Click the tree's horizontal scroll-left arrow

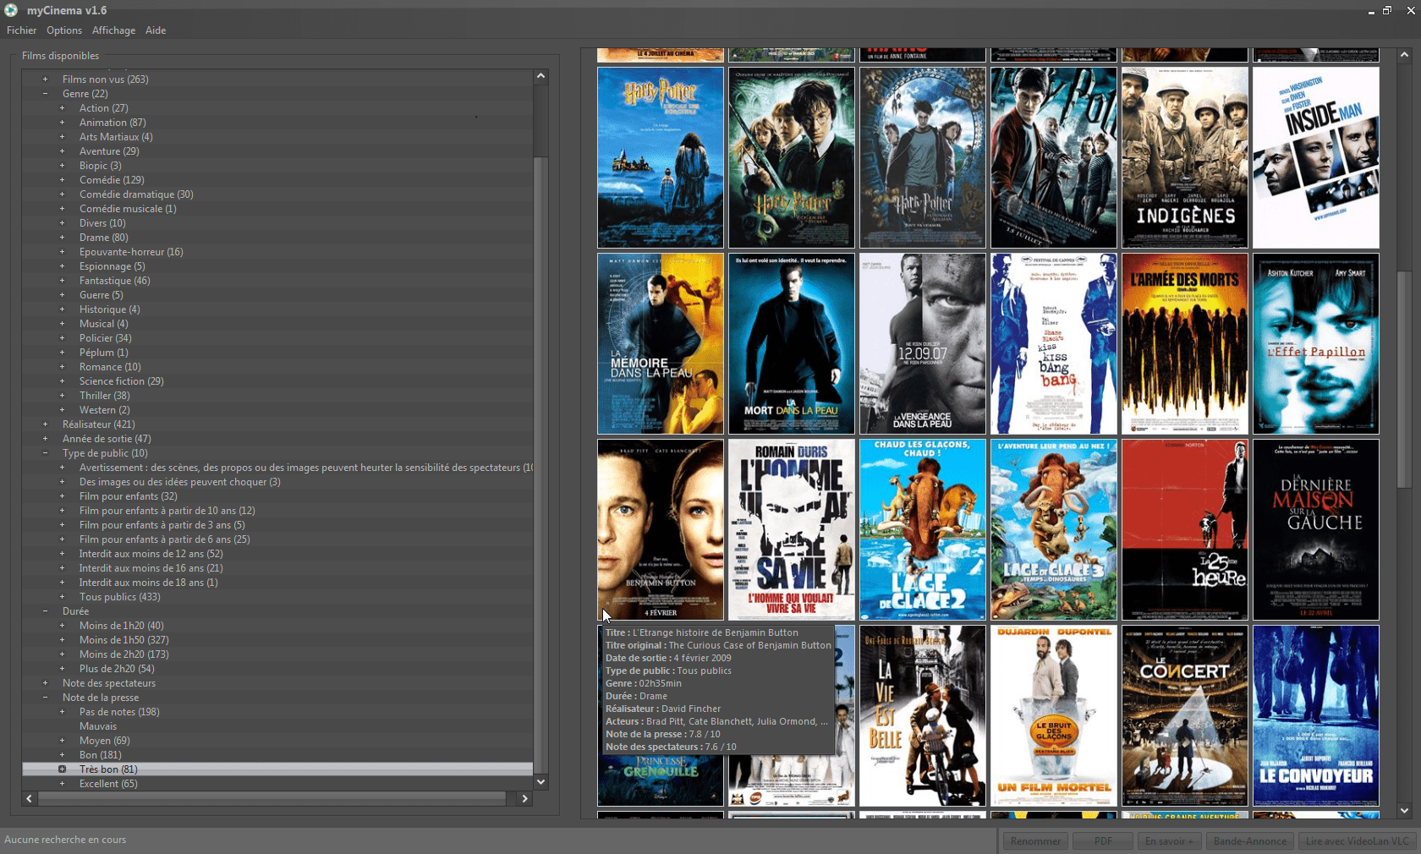(x=30, y=798)
